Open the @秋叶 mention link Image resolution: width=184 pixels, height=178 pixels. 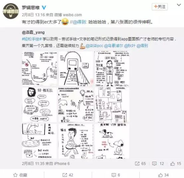(x=130, y=46)
